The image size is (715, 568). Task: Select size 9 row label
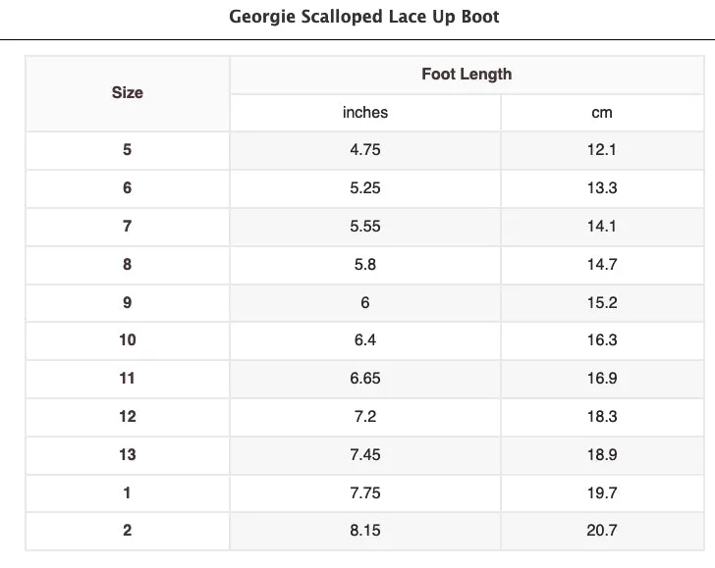128,303
